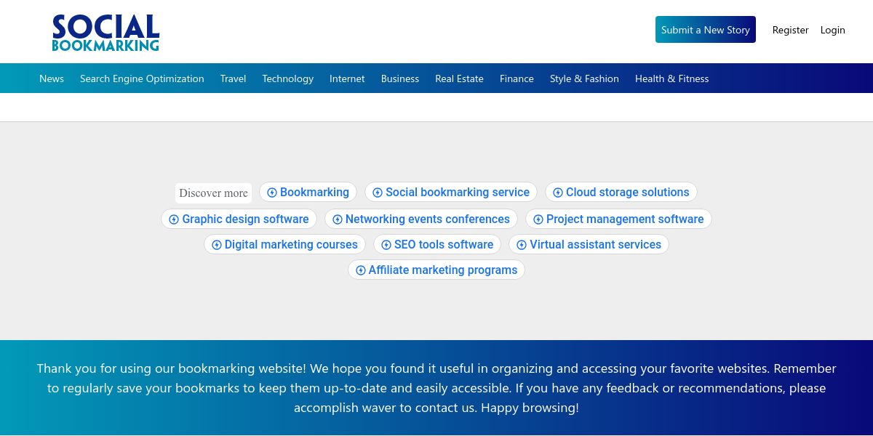Click plus icon beside Social bookmarking service
Screen dimensions: 873x436
pos(378,193)
